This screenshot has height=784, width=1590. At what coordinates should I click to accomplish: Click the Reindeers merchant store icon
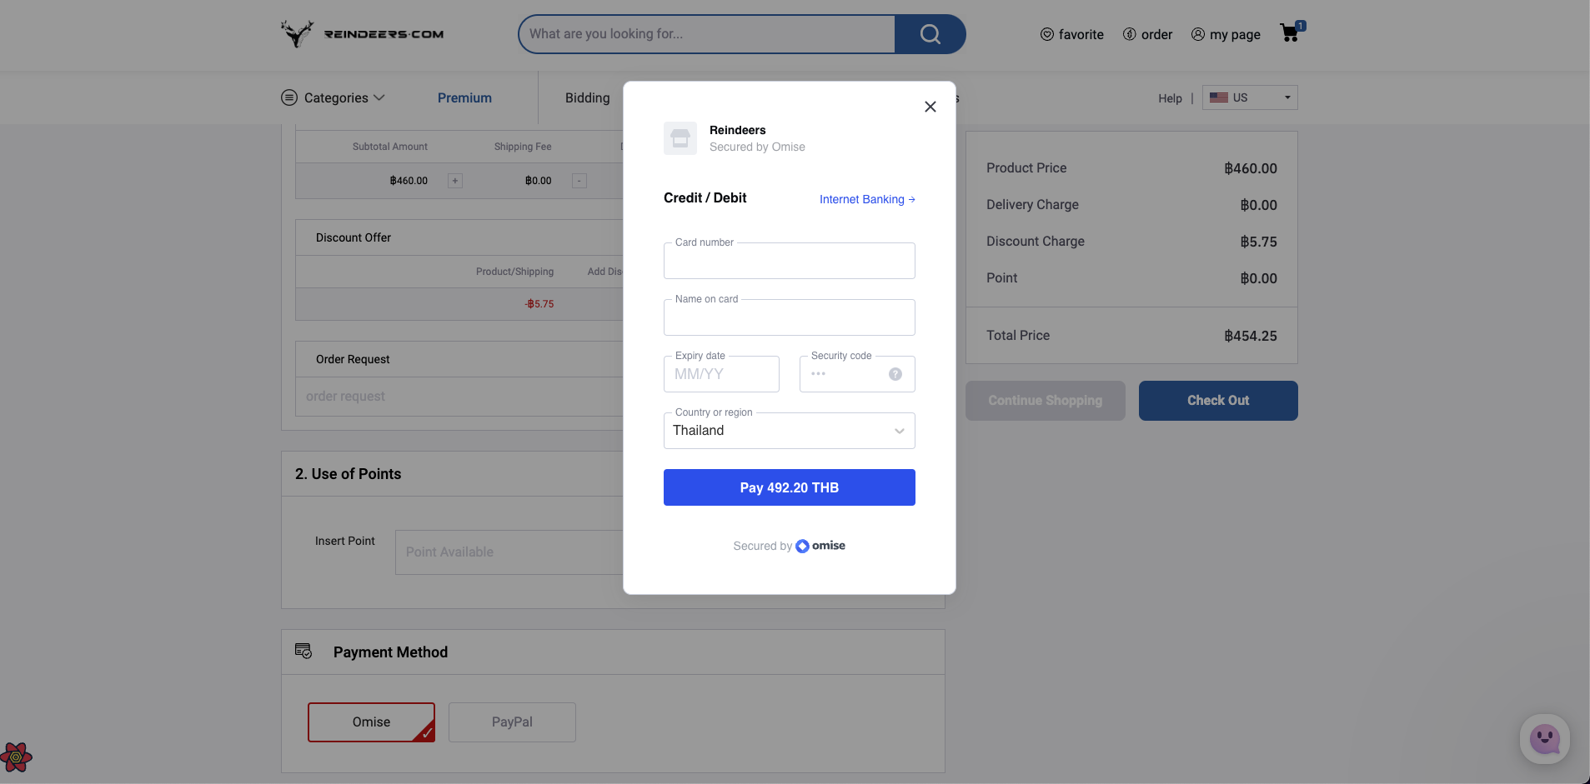680,138
